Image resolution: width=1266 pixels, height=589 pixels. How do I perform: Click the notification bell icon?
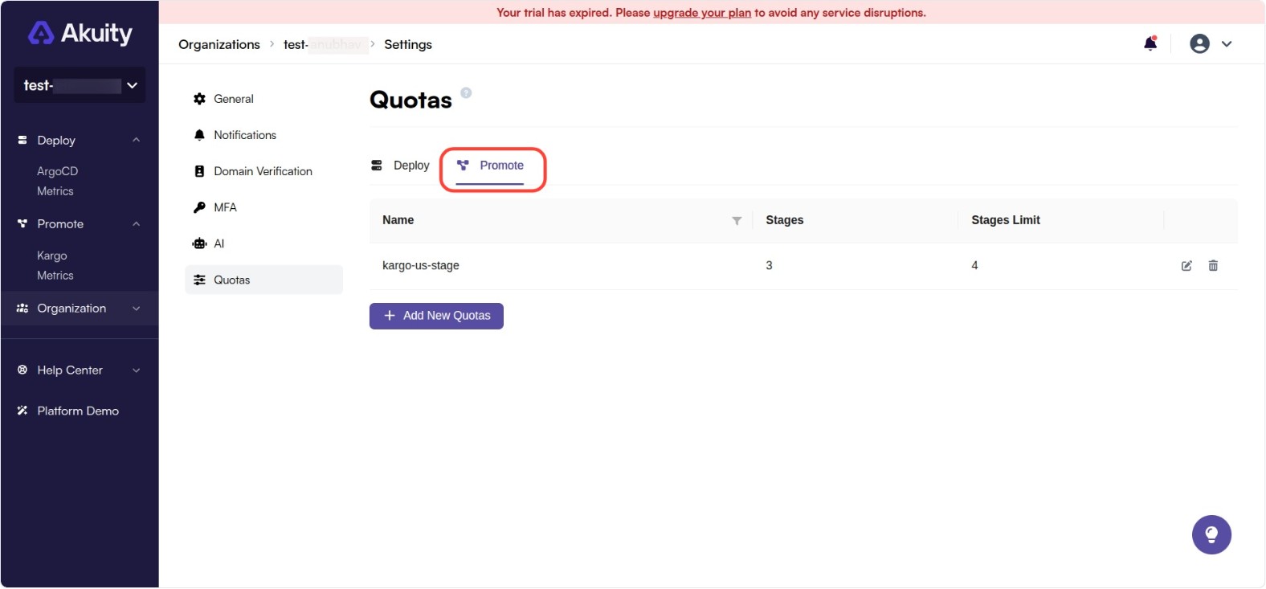(x=1150, y=44)
